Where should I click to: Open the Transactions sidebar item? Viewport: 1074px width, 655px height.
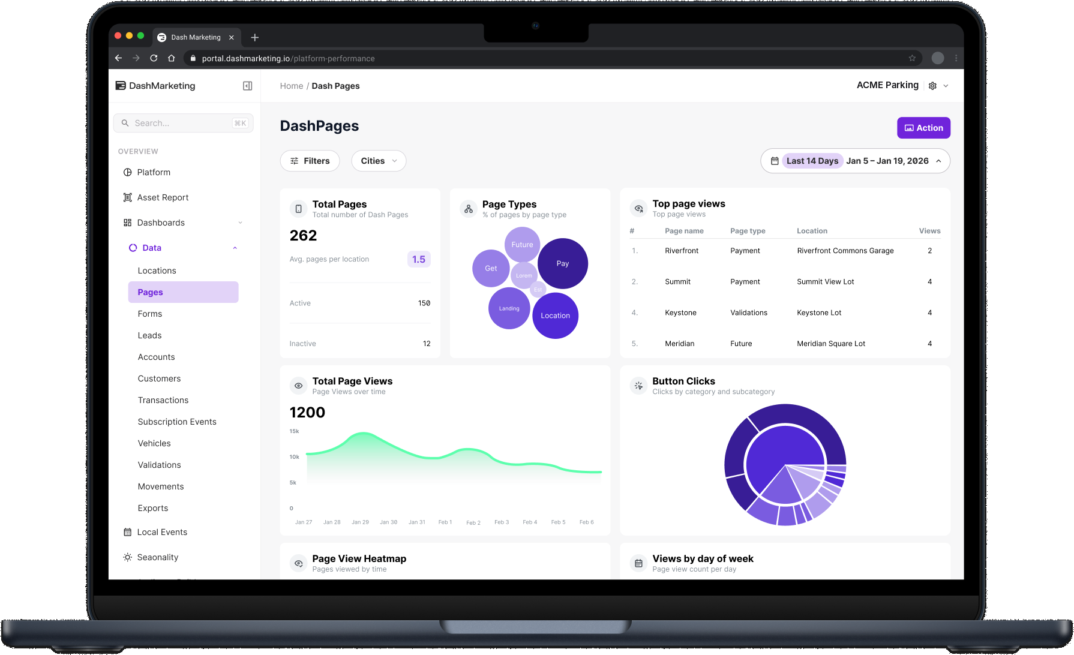[x=163, y=400]
